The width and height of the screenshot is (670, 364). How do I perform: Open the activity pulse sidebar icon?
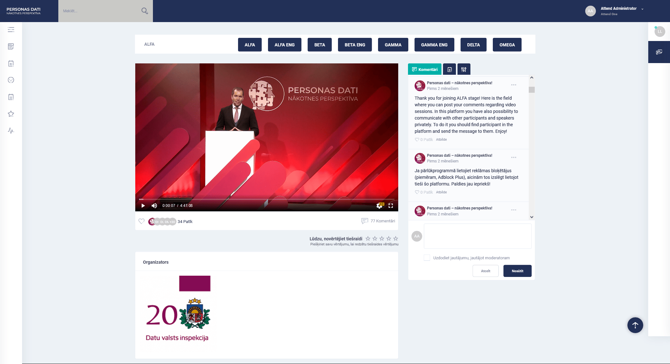[11, 131]
